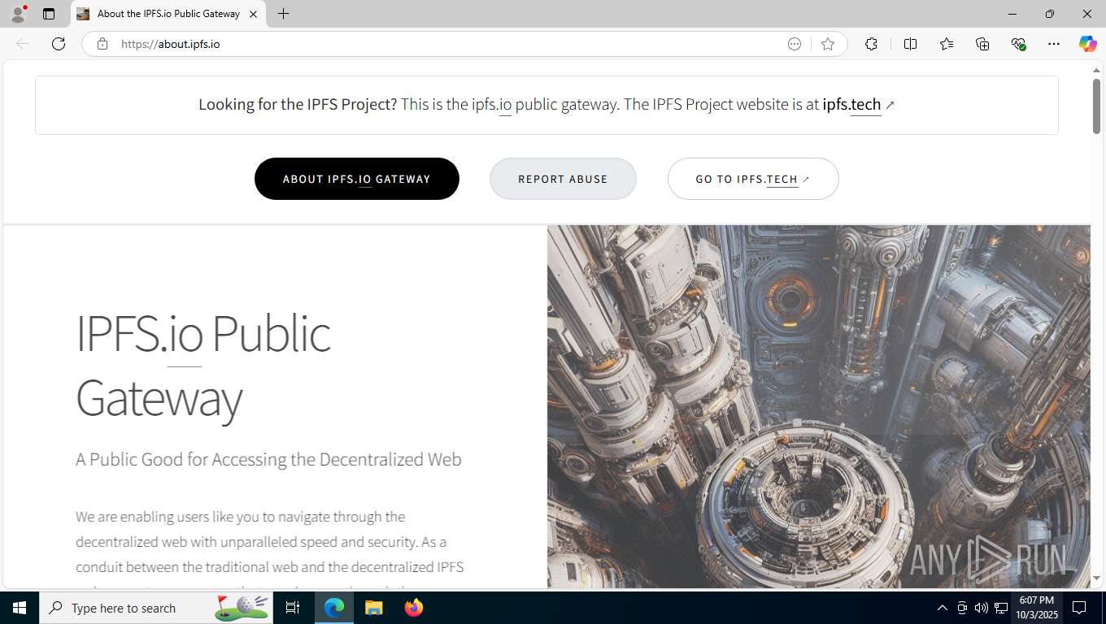Open Collections icon
The width and height of the screenshot is (1106, 624).
pos(982,44)
